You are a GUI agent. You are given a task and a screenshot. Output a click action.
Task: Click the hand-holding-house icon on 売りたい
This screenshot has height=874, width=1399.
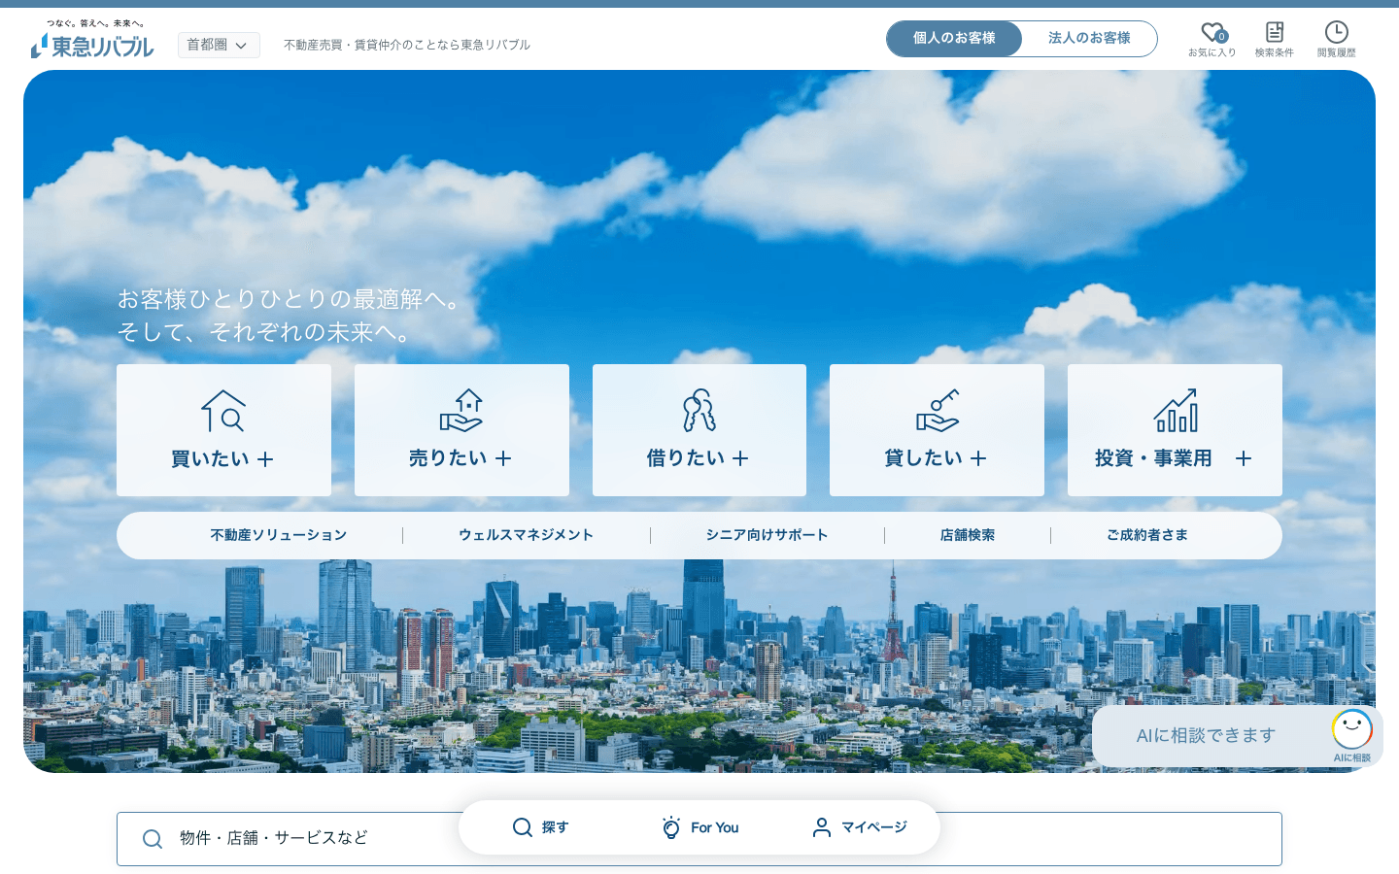click(461, 411)
